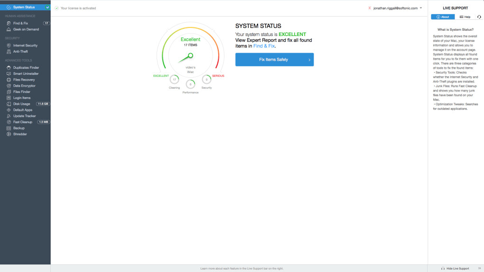
Task: Click the 11.6 GB Disk Usage badge
Action: coord(43,104)
